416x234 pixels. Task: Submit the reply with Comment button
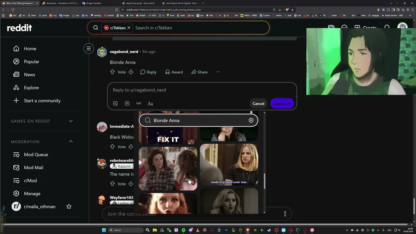282,104
